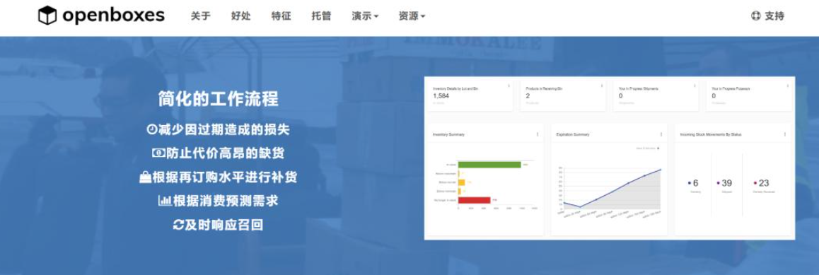Click the clock icon before 减少因过期造成的损失

pos(151,129)
